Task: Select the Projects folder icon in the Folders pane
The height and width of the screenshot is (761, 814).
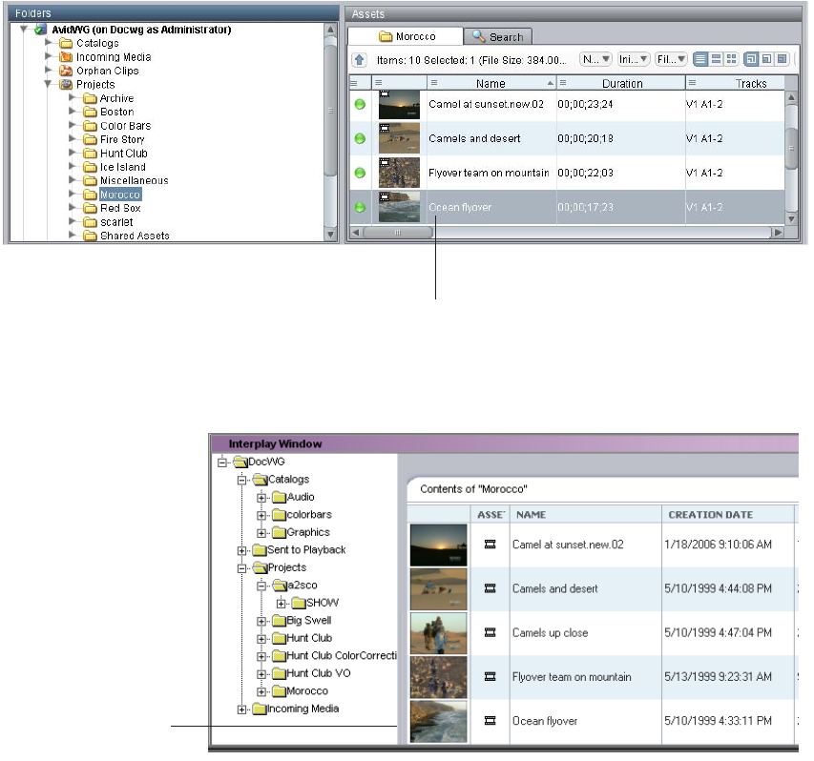Action: point(66,84)
